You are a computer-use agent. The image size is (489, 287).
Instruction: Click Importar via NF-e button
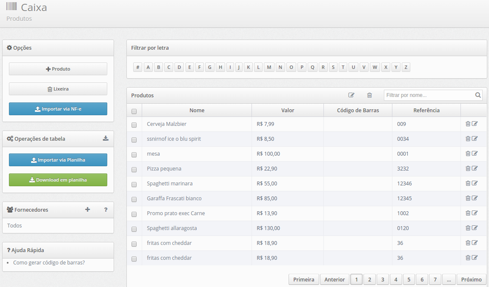[x=58, y=109]
